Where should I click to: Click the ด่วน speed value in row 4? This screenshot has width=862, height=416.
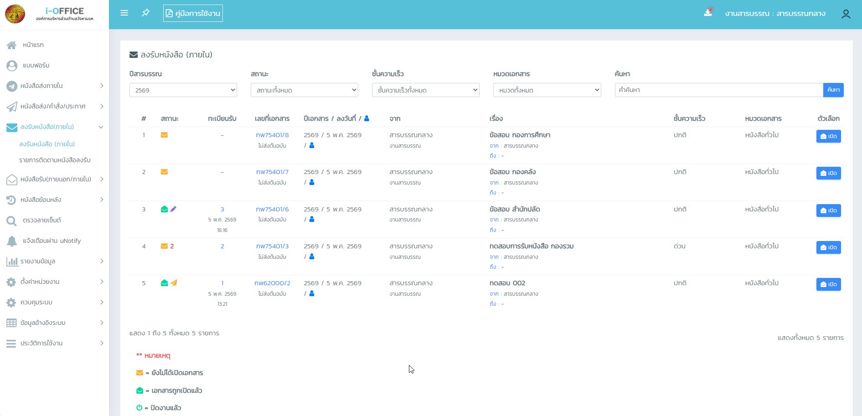tap(679, 246)
